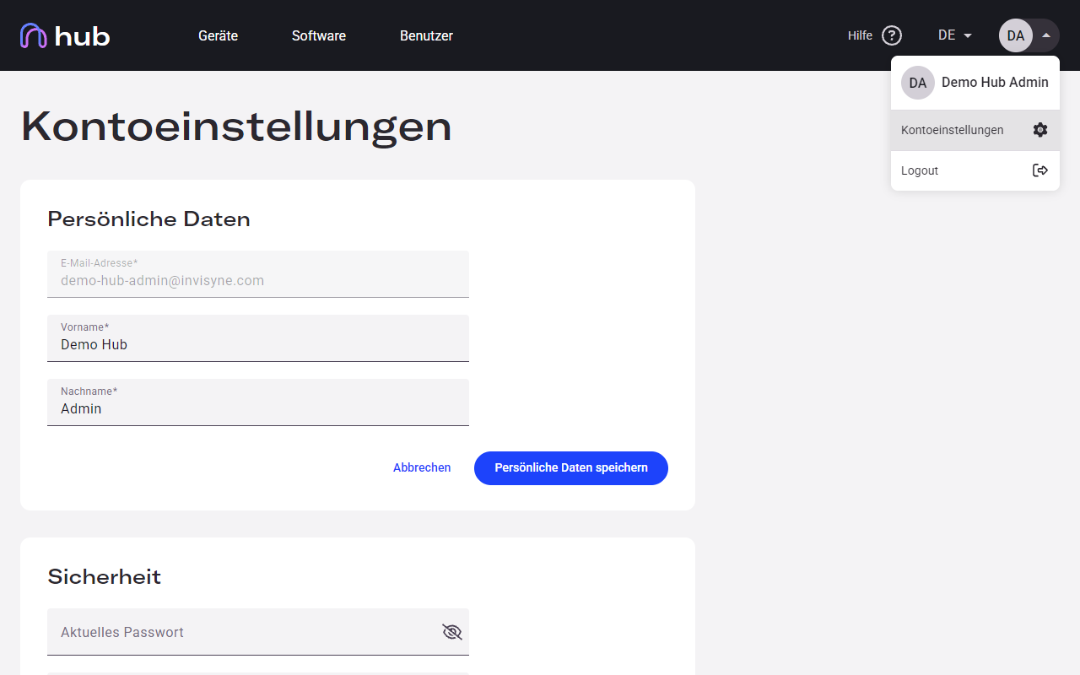1080x675 pixels.
Task: Open the DE language dropdown
Action: pyautogui.click(x=955, y=35)
